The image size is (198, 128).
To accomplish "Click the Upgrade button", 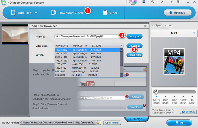I will (178, 13).
